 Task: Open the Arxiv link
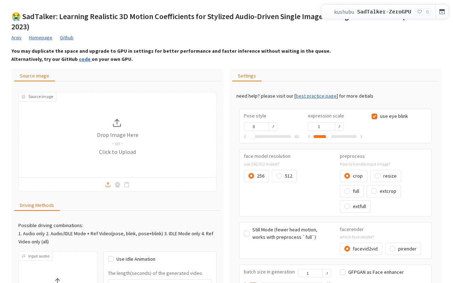coord(16,37)
